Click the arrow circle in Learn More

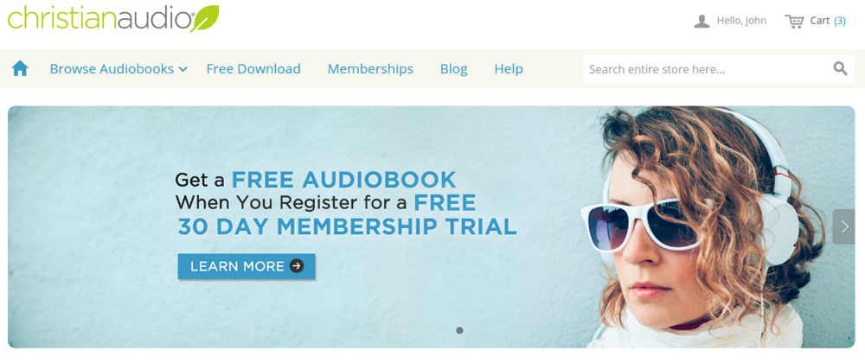[x=297, y=266]
